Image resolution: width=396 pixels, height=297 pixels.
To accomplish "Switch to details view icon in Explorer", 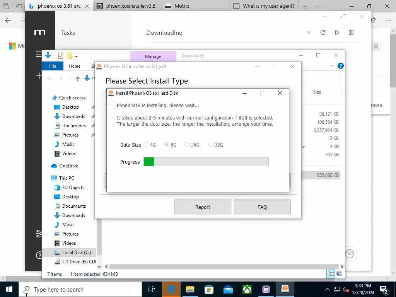I will [x=331, y=274].
